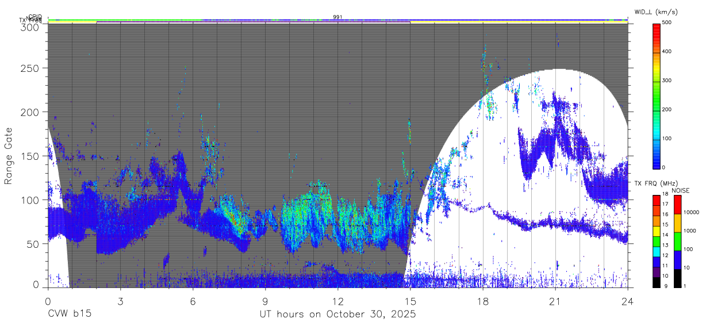Click the WID color bar value '300'
The width and height of the screenshot is (706, 326).
666,80
